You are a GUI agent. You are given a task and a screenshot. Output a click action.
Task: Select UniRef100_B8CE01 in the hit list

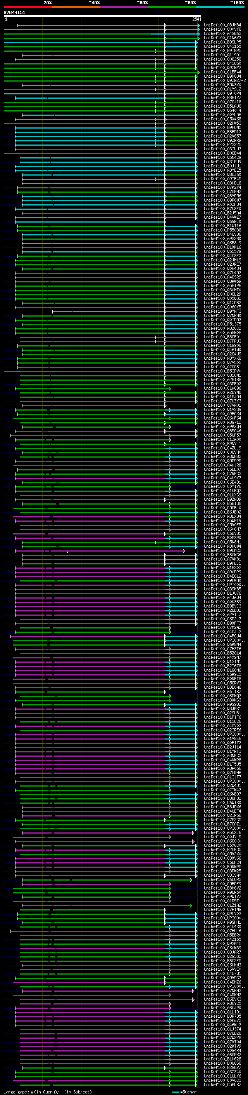coord(222,337)
